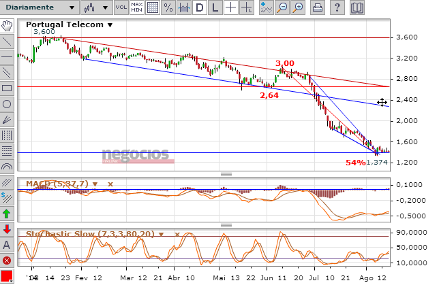This screenshot has height=285, width=439.
Task: Click the area range comparison icon
Action: [184, 7]
